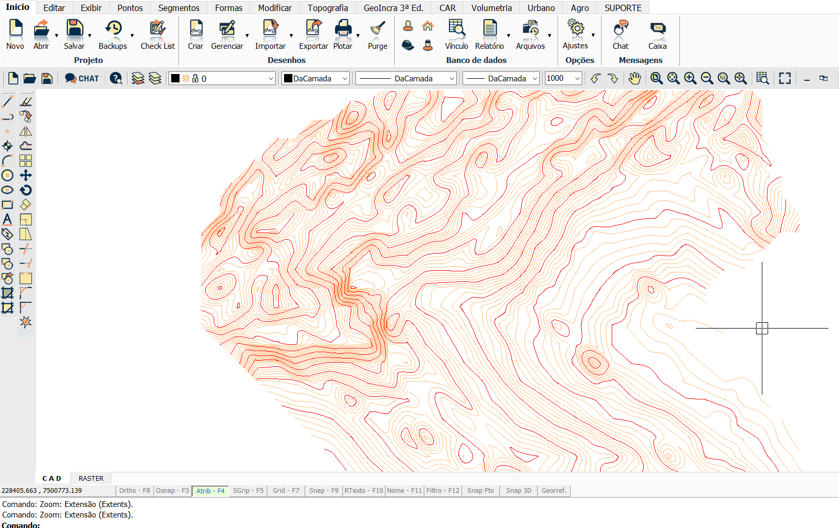Disable the Atrib - F4 toggle
The width and height of the screenshot is (839, 528).
point(210,491)
